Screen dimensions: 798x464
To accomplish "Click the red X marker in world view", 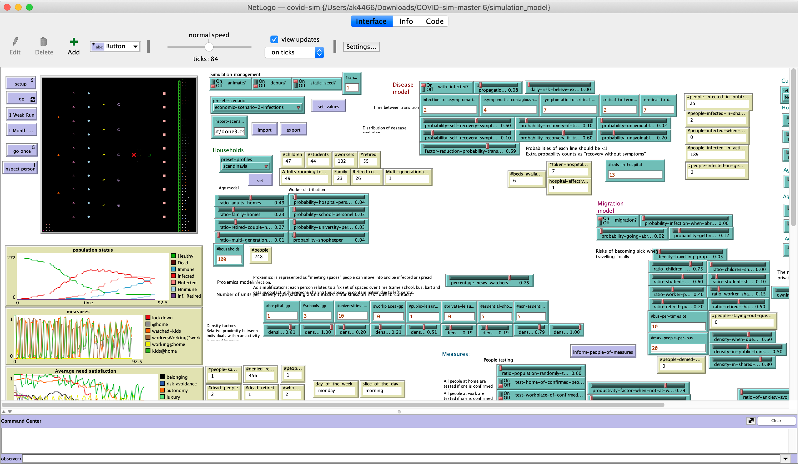I will tap(134, 155).
